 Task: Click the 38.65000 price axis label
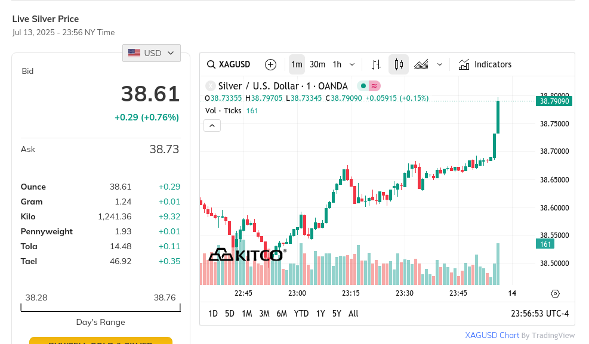(x=554, y=179)
